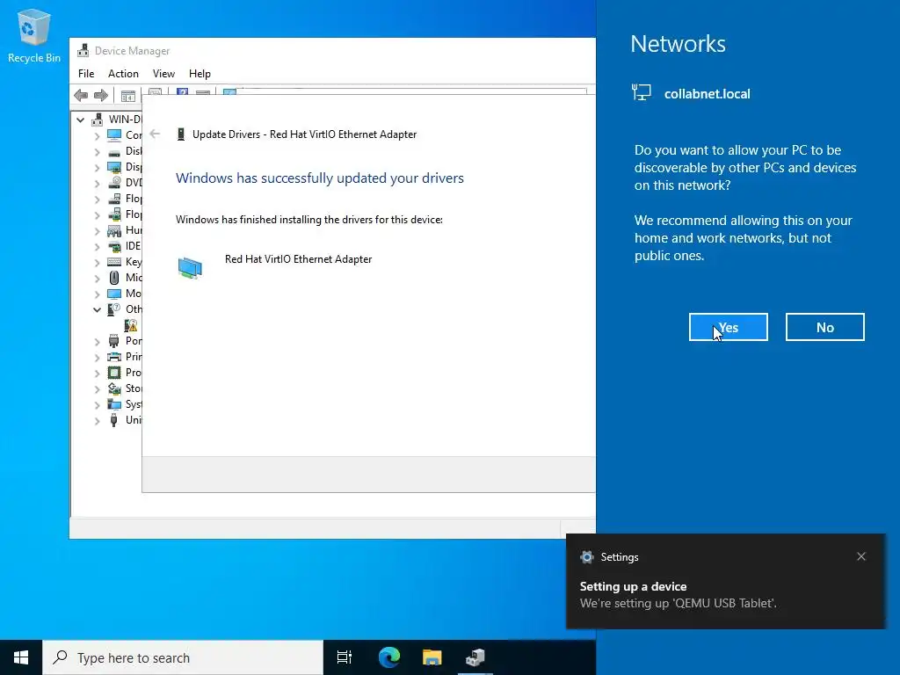Viewport: 900px width, 675px height.
Task: Click the collabnet.local network name
Action: point(708,93)
